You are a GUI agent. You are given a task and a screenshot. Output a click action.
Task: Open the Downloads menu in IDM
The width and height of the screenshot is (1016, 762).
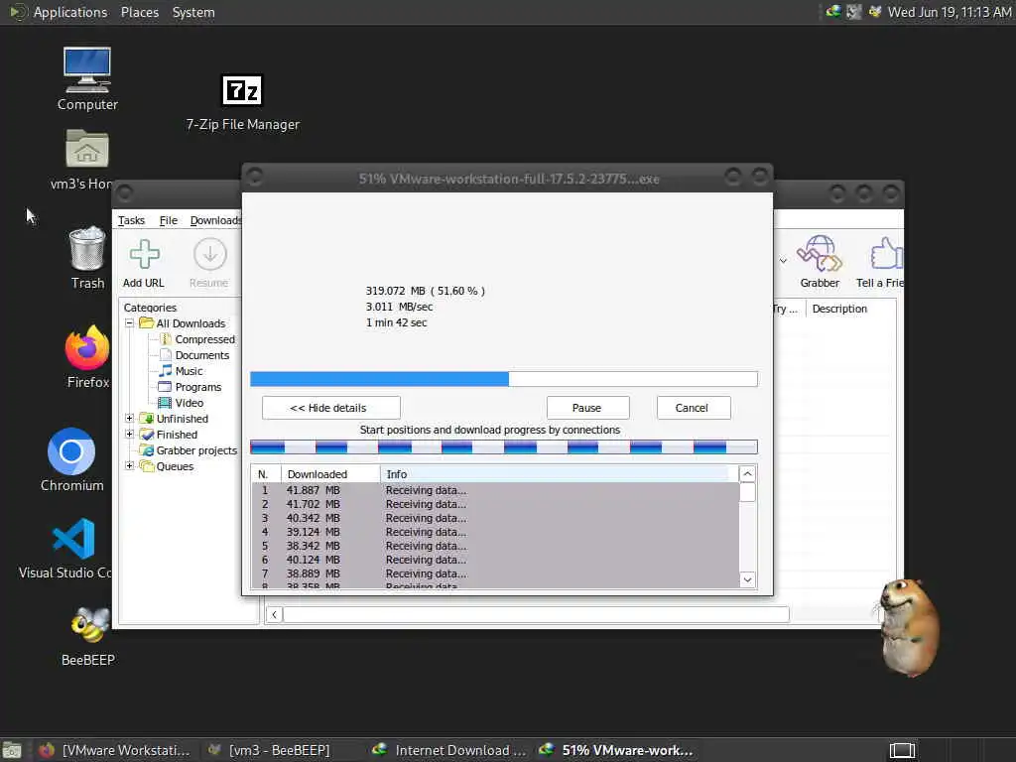coord(215,220)
